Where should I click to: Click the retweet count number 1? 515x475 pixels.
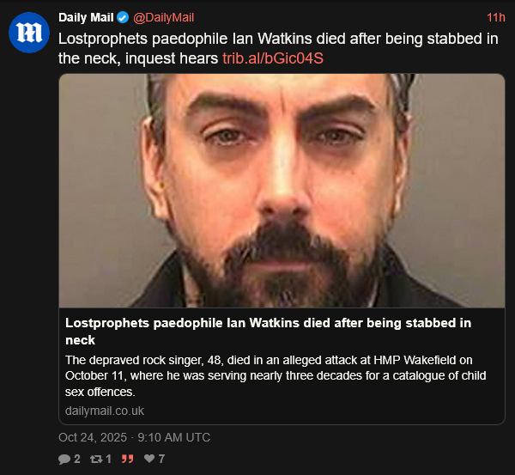pos(108,459)
